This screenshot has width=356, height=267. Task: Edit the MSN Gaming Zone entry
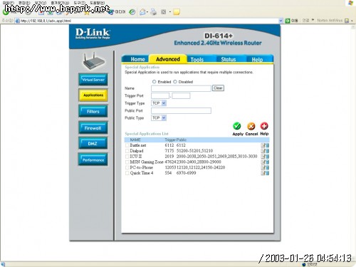pos(263,162)
